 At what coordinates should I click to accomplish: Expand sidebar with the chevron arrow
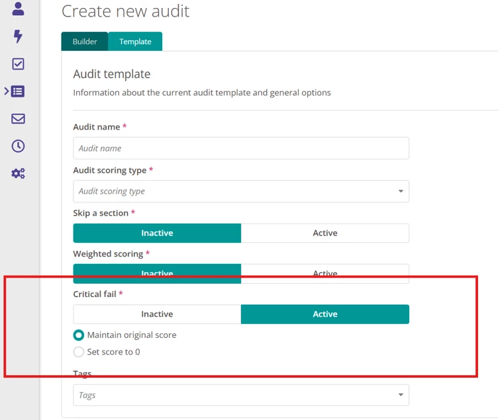(x=7, y=91)
